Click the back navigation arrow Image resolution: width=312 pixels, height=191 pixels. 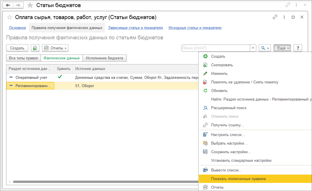pyautogui.click(x=8, y=5)
